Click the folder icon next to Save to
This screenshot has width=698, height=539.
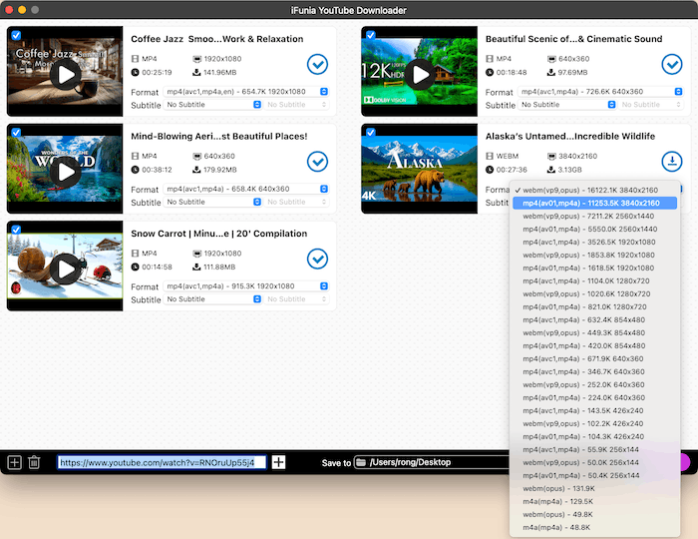pos(361,462)
